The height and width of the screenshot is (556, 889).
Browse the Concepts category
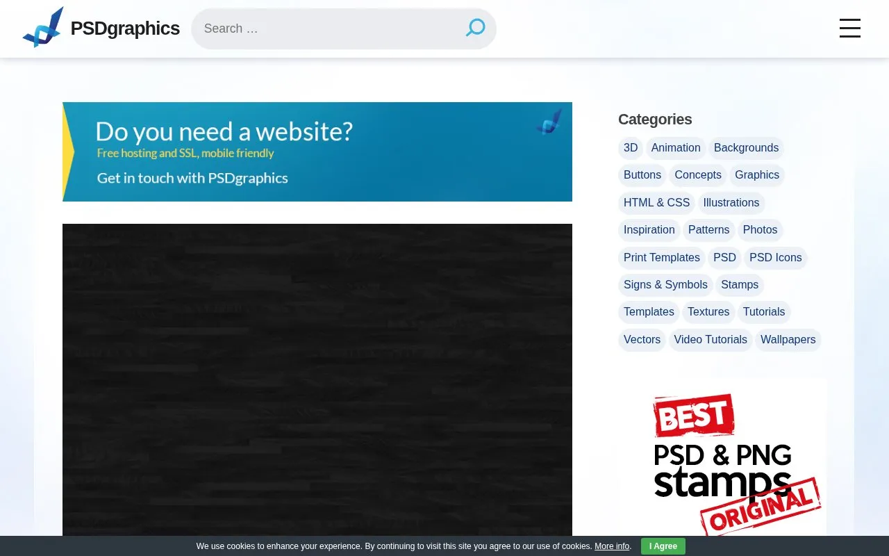(x=698, y=175)
